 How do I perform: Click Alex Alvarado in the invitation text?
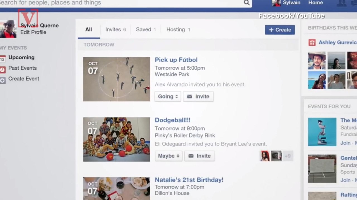pos(172,84)
